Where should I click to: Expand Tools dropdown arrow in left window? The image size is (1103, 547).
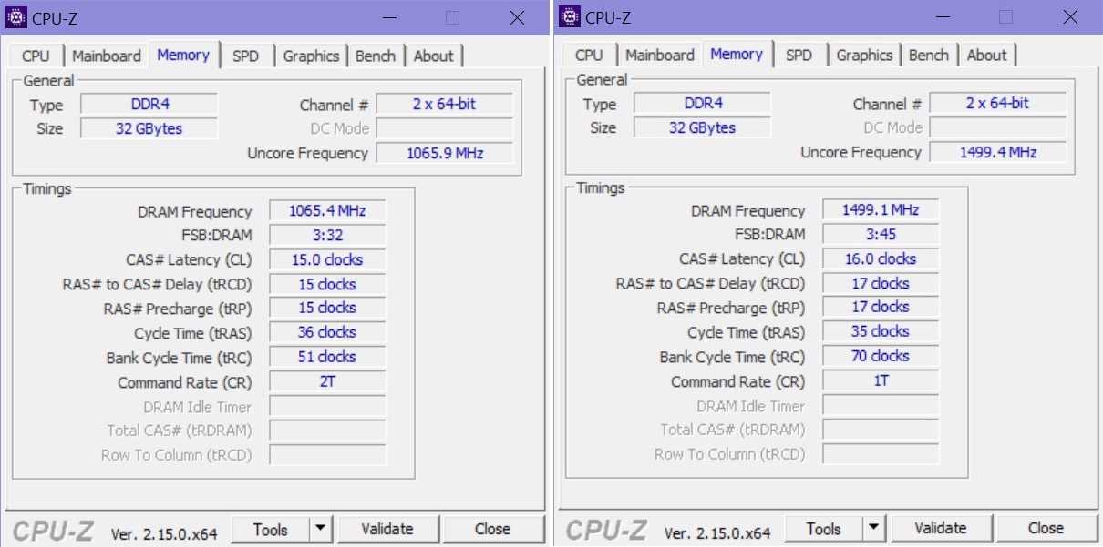pyautogui.click(x=321, y=529)
